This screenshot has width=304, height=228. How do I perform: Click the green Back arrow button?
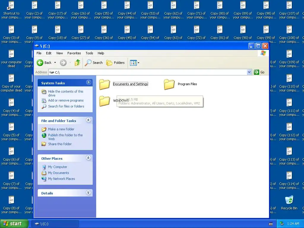coord(40,63)
